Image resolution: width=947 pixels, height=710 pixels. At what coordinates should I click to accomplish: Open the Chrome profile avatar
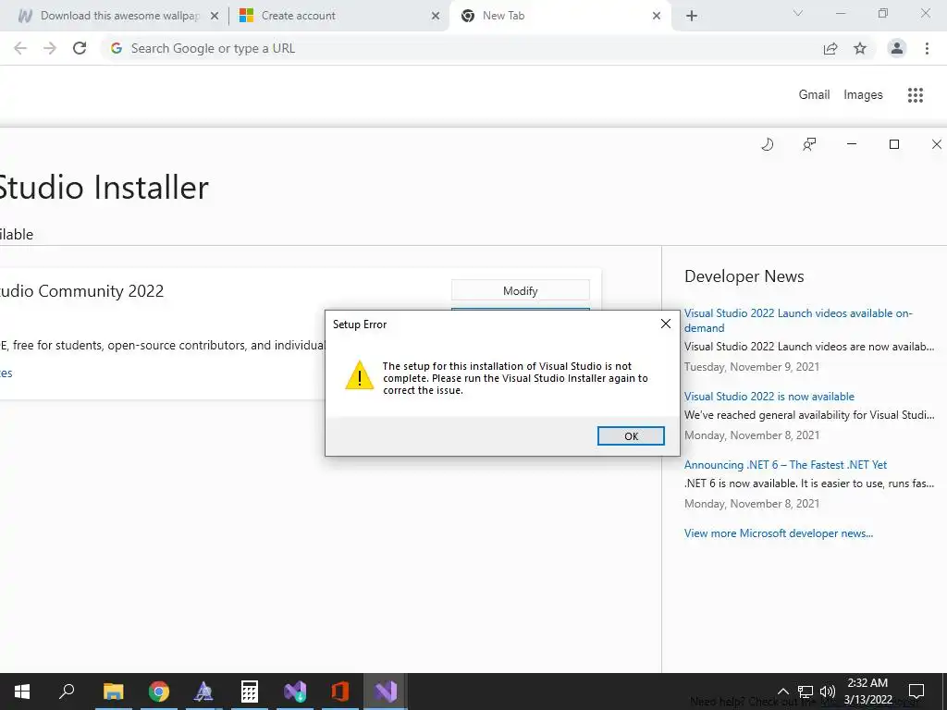[x=897, y=48]
